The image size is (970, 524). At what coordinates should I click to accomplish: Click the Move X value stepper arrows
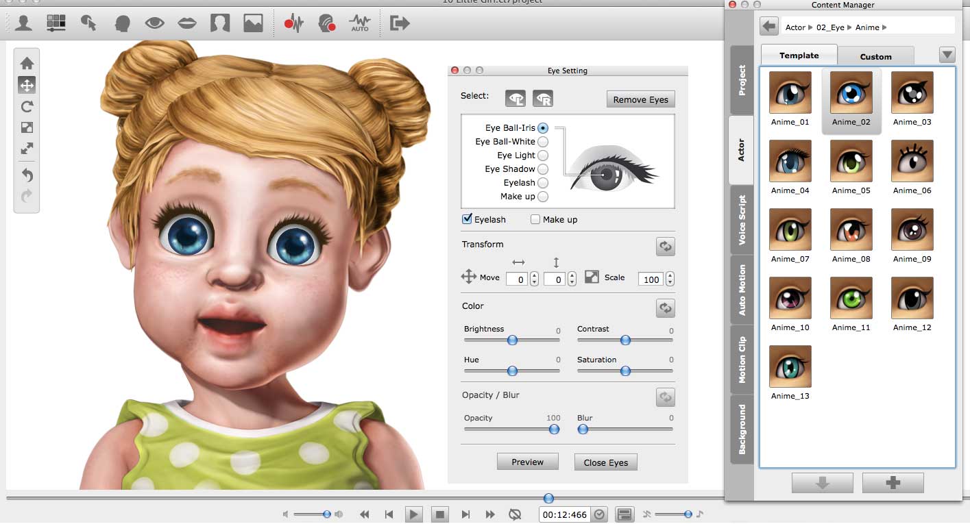(534, 279)
